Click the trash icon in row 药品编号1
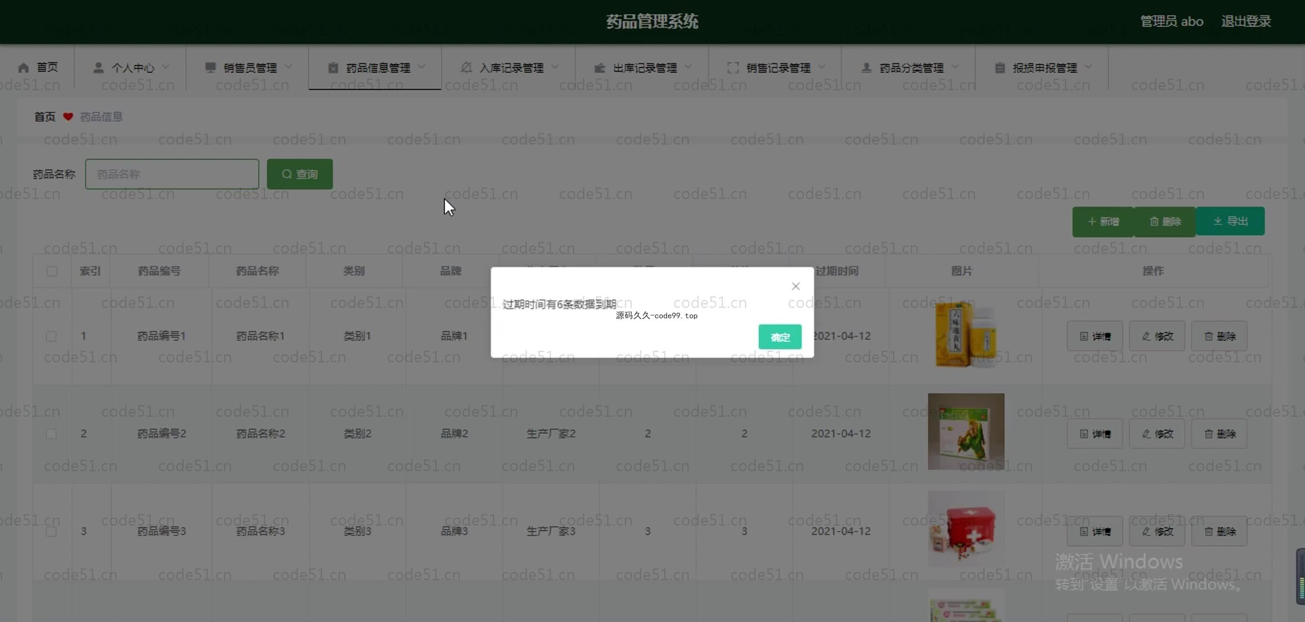The image size is (1305, 622). pos(1208,336)
